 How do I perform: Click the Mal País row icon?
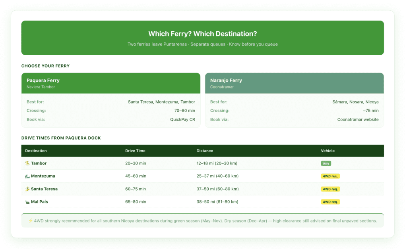pyautogui.click(x=27, y=202)
